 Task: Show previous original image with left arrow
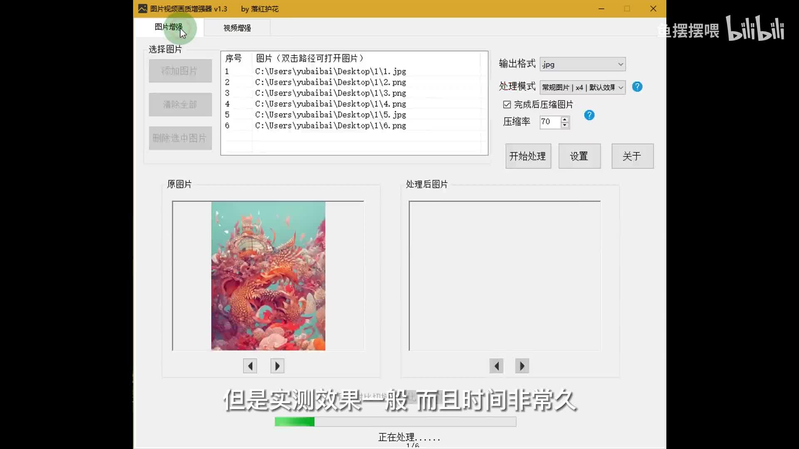pos(250,366)
